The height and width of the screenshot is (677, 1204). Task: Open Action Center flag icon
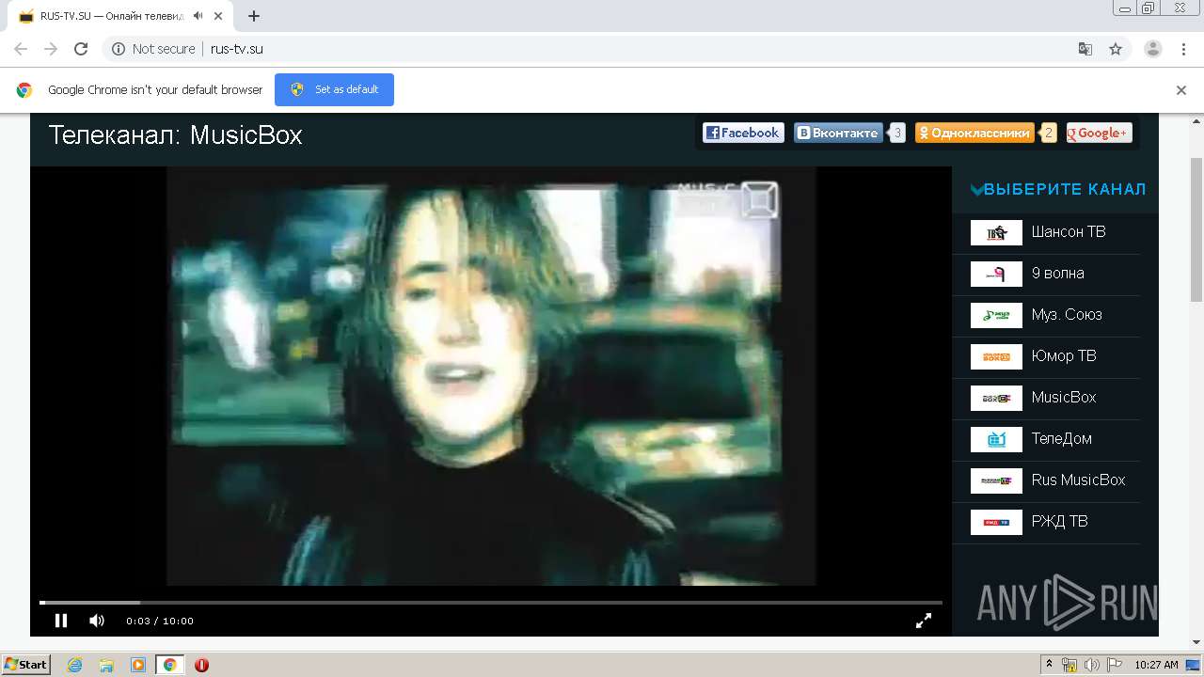(1115, 665)
